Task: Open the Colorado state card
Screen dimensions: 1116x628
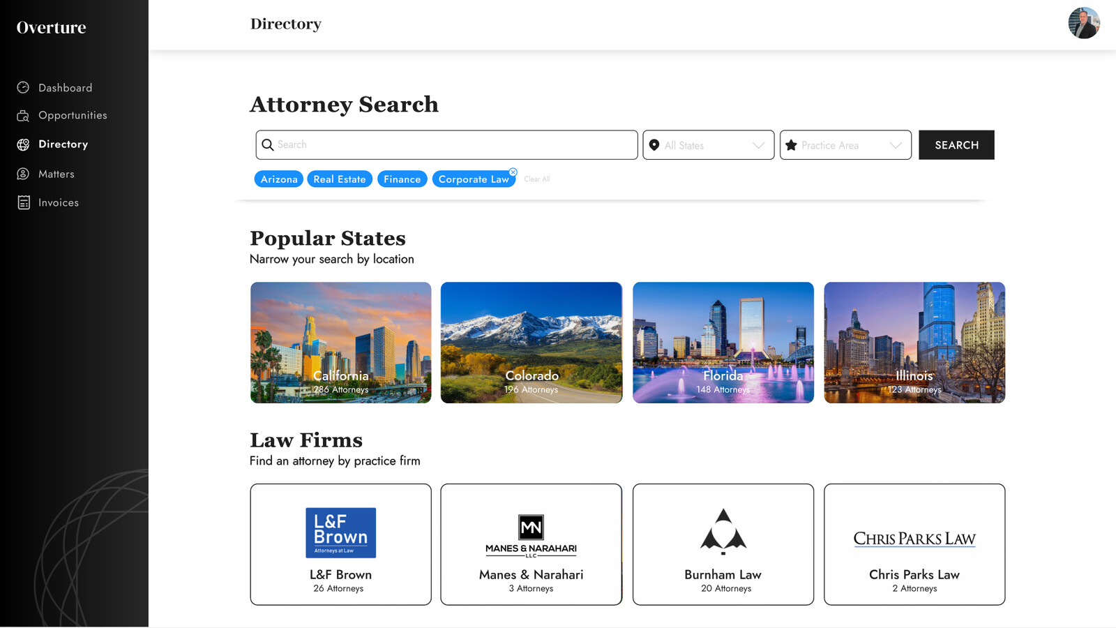Action: [531, 343]
